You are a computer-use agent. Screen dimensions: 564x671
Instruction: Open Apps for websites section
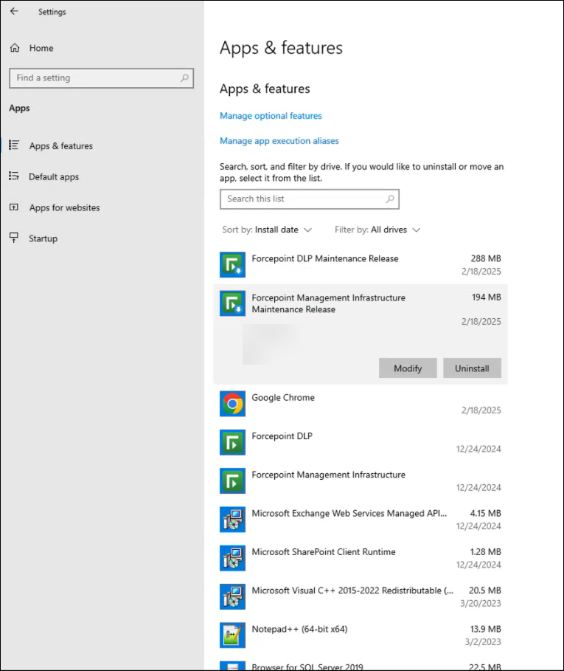click(64, 208)
